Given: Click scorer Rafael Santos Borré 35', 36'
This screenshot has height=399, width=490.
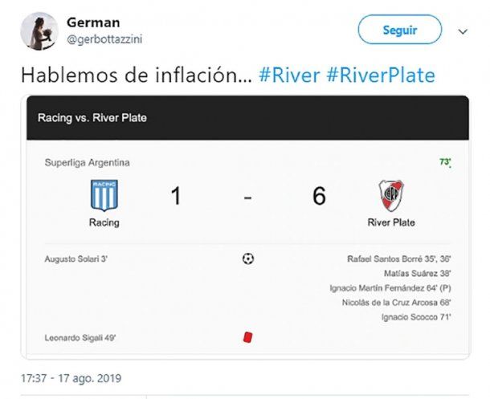Looking at the screenshot, I should (x=399, y=259).
